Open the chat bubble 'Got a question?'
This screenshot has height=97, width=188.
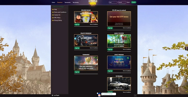[109, 94]
